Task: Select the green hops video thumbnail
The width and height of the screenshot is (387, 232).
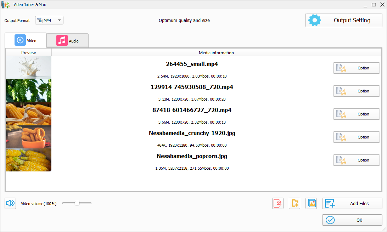Action: [29, 91]
